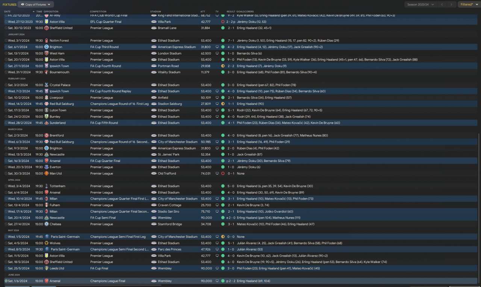Go to the next season arrow
The width and height of the screenshot is (481, 287).
(x=452, y=5)
